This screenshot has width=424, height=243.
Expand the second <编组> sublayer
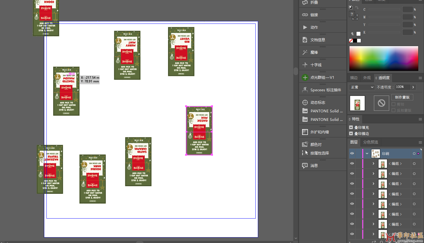click(373, 173)
